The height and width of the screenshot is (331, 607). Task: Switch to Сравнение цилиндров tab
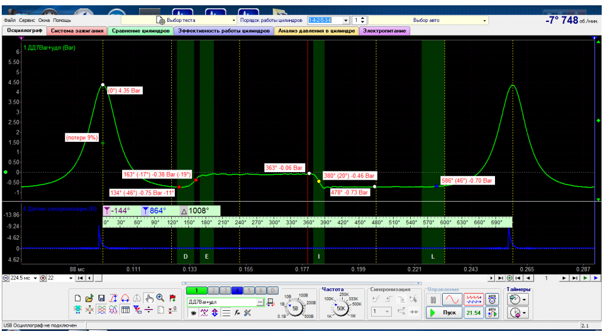tap(140, 31)
